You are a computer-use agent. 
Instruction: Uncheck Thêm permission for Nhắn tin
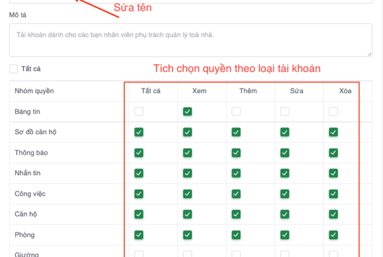click(x=236, y=173)
